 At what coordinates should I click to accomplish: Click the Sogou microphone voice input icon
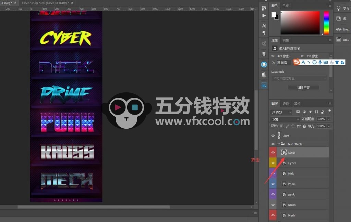(x=320, y=62)
